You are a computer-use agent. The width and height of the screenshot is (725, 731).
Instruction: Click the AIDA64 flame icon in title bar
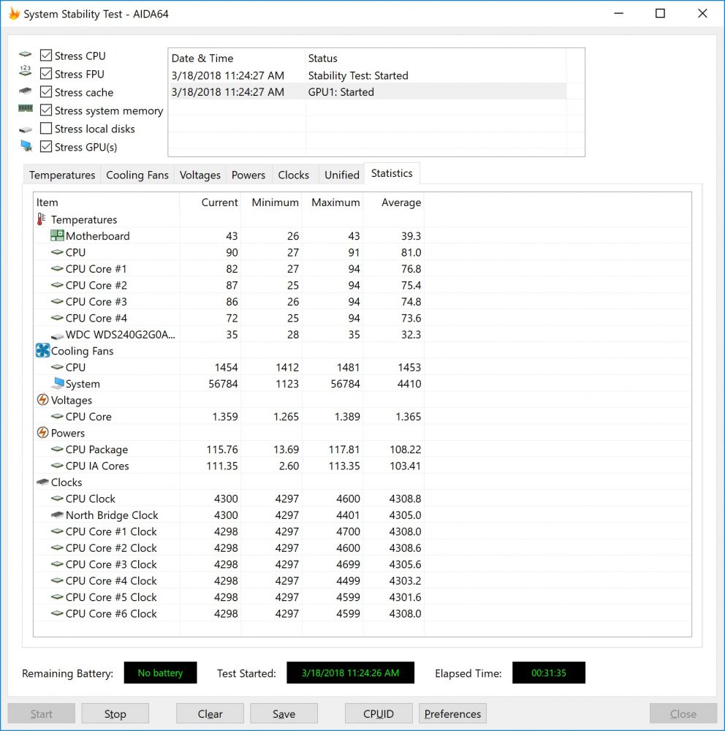tap(14, 13)
